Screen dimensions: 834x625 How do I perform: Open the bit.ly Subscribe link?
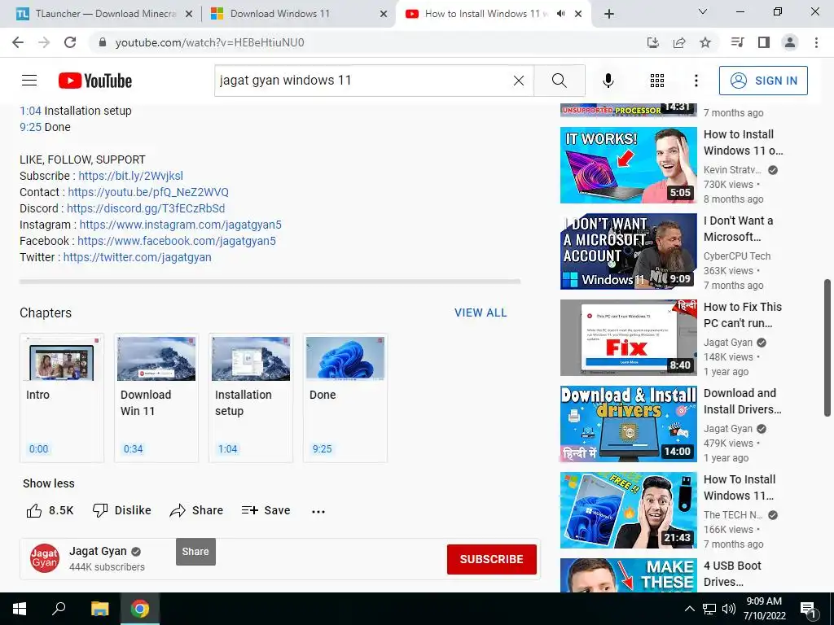[x=131, y=176]
